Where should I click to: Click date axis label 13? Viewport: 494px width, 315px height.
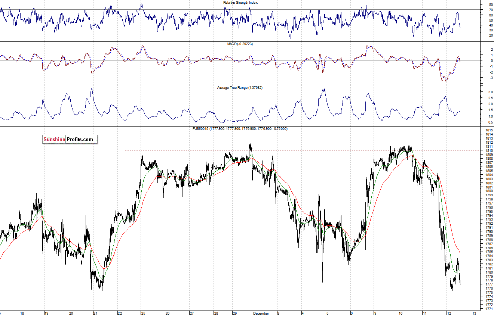pyautogui.click(x=474, y=313)
